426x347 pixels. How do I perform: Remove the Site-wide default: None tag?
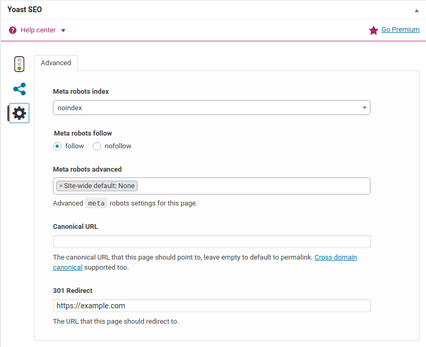(x=61, y=186)
